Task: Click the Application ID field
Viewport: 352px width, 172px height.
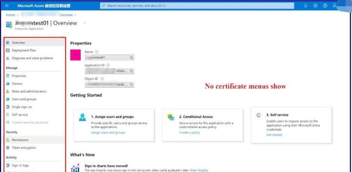Action: click(x=110, y=71)
